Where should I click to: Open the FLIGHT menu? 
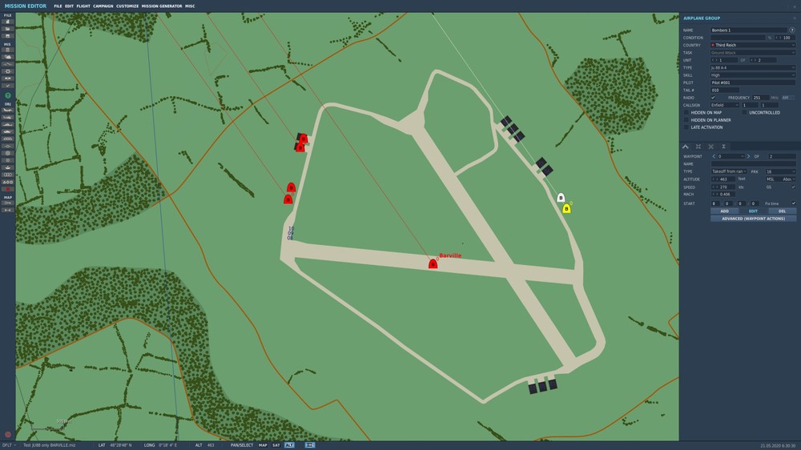pyautogui.click(x=83, y=6)
